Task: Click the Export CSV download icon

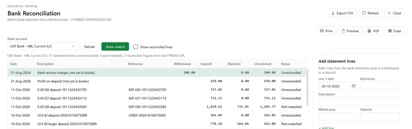Action: [333, 13]
